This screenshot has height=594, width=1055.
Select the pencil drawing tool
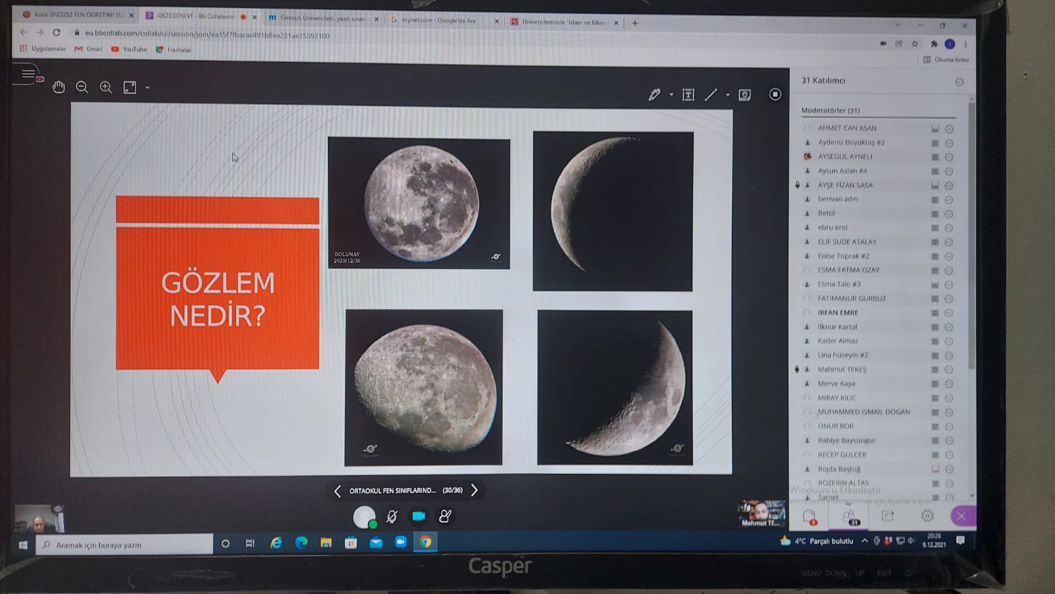(x=654, y=95)
